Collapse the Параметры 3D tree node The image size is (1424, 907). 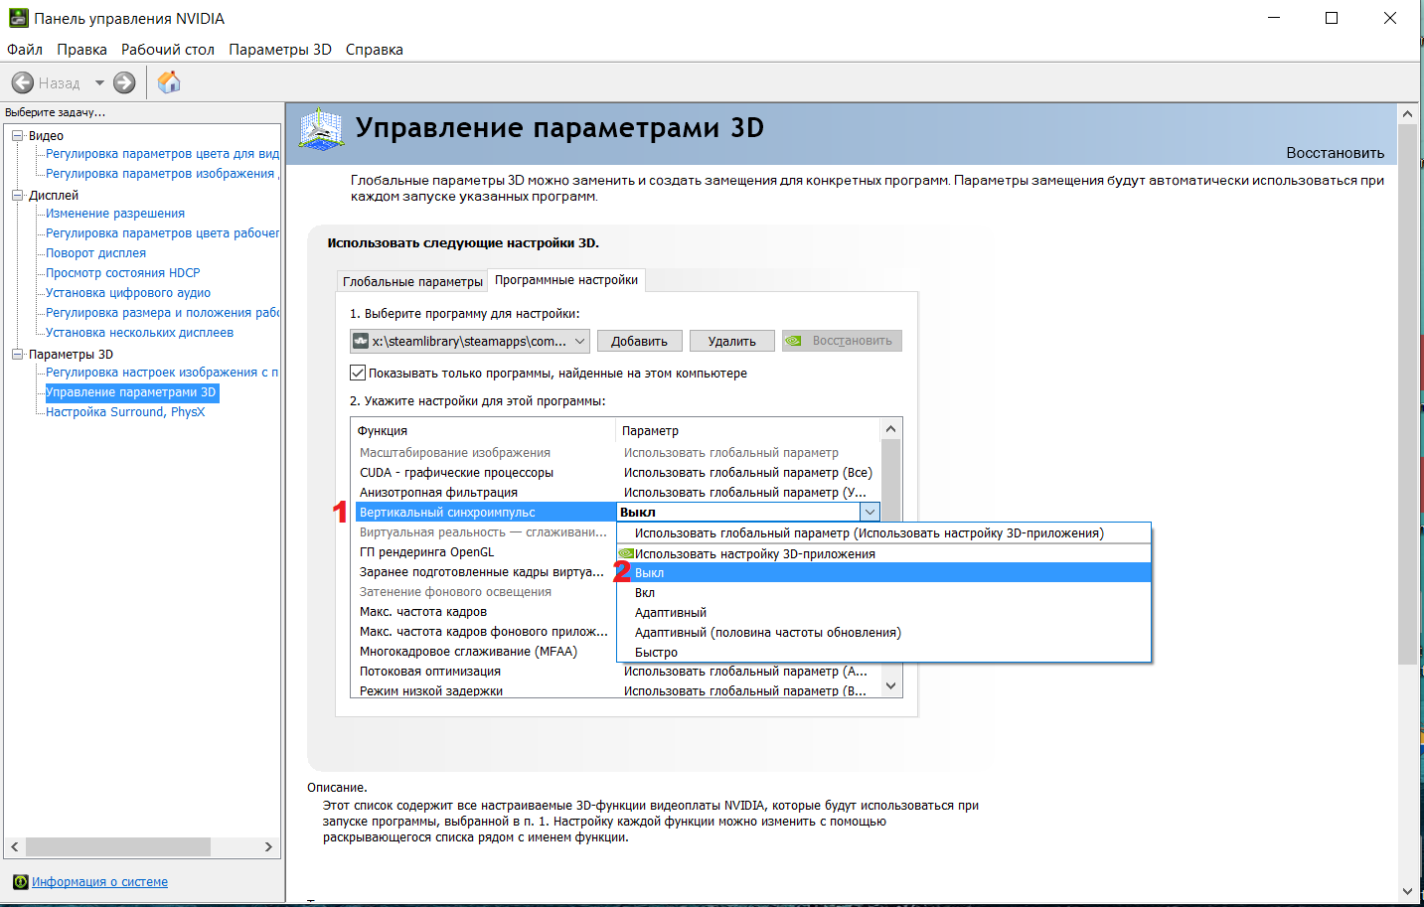click(x=18, y=355)
